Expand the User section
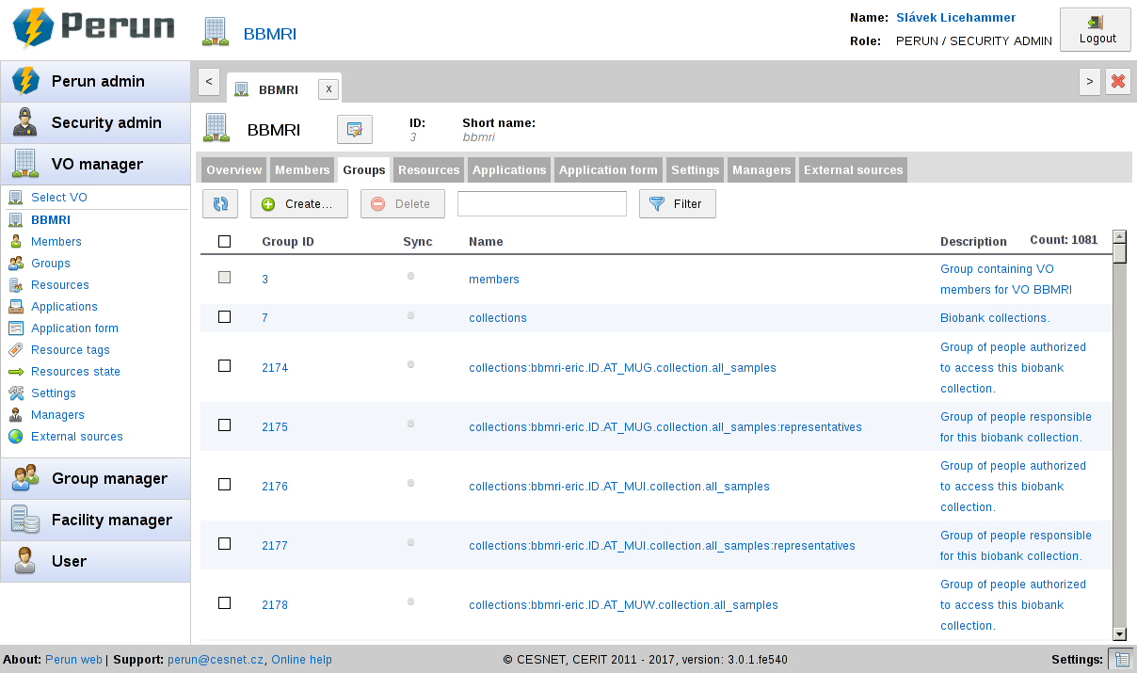This screenshot has height=673, width=1137. point(95,561)
